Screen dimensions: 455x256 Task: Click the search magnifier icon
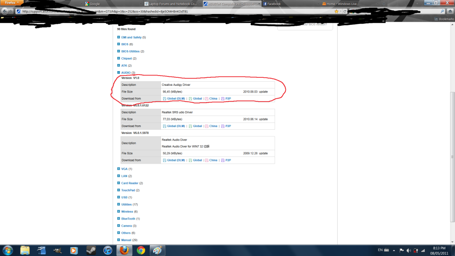[x=442, y=11]
